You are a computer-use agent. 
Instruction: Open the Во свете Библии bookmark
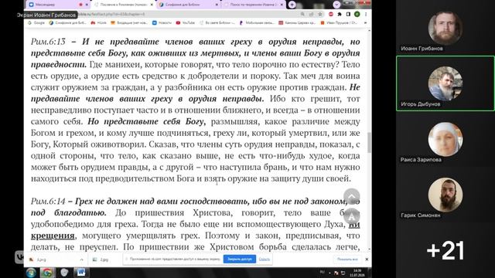pos(217,22)
